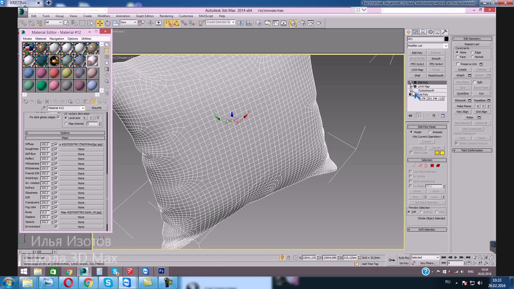Select Local axis radio button
Viewport: 514px width, 289px height.
tap(66, 118)
